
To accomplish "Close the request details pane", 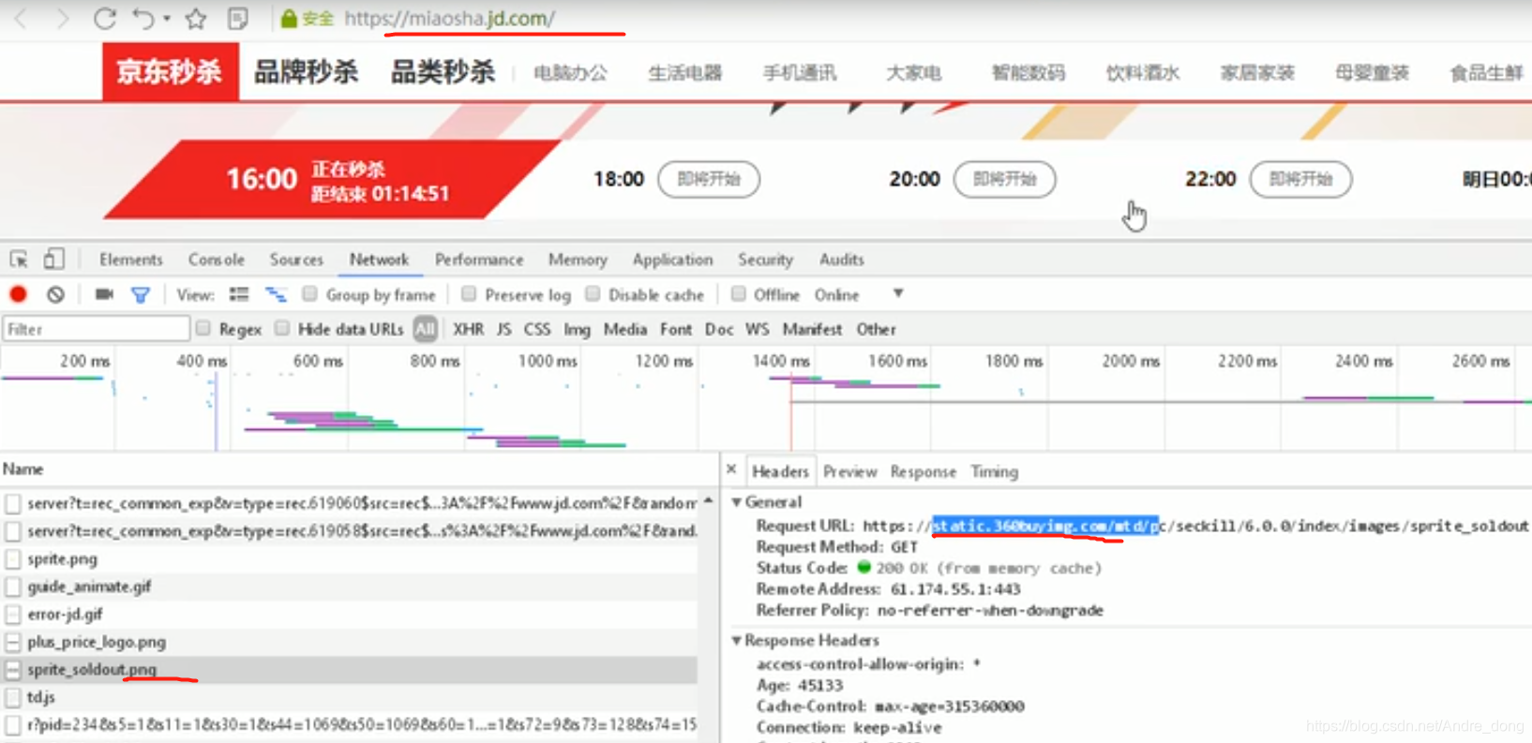I will coord(731,469).
